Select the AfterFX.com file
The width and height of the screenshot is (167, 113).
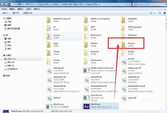(x=57, y=106)
